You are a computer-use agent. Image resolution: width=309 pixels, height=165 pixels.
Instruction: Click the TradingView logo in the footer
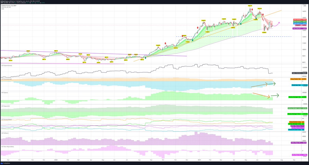coord(6,163)
